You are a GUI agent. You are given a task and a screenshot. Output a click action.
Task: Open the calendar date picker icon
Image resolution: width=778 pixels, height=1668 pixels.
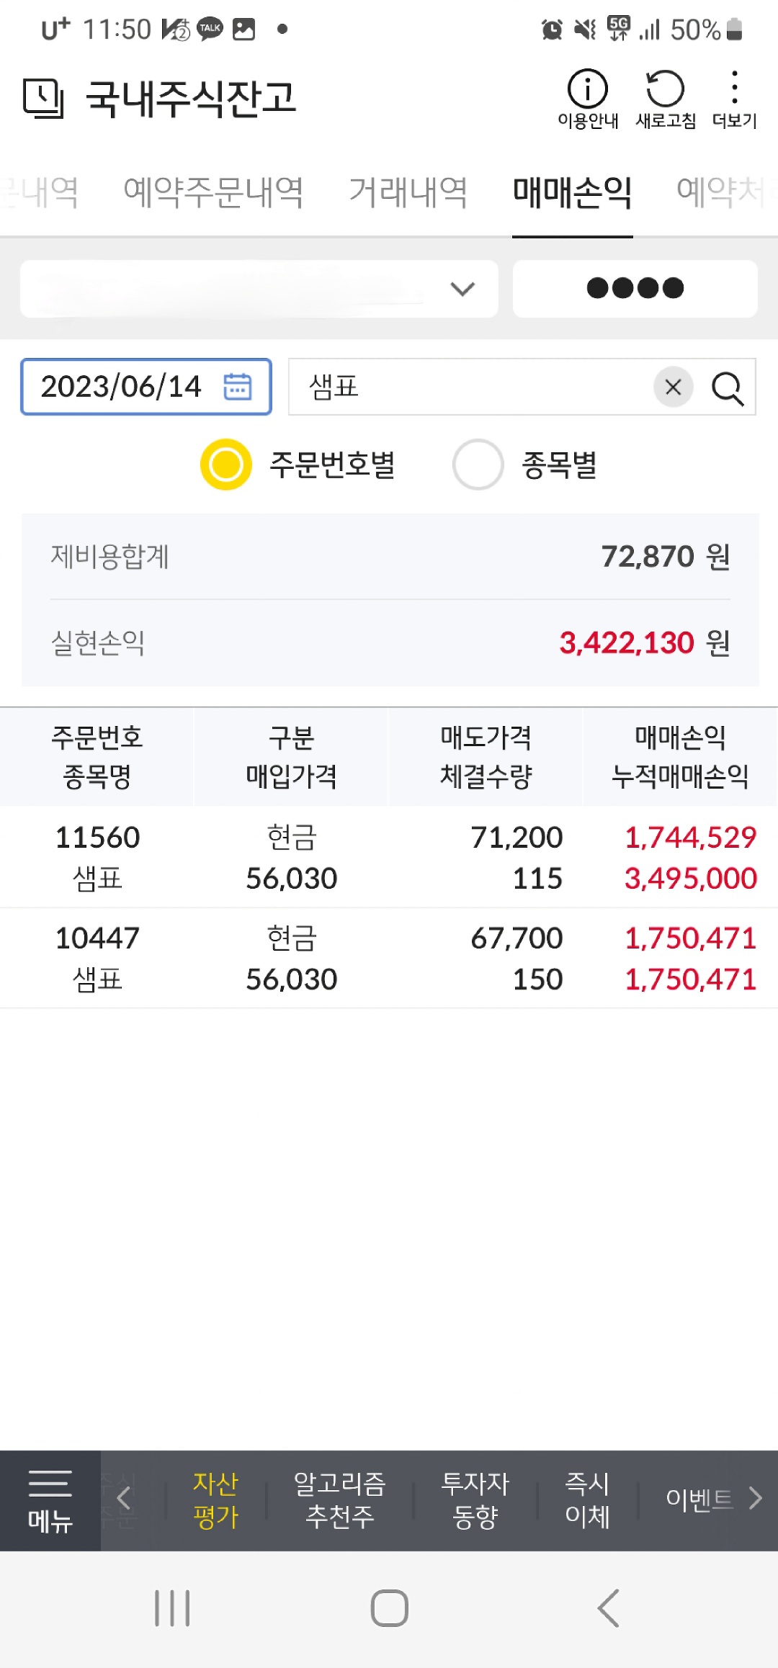point(237,387)
